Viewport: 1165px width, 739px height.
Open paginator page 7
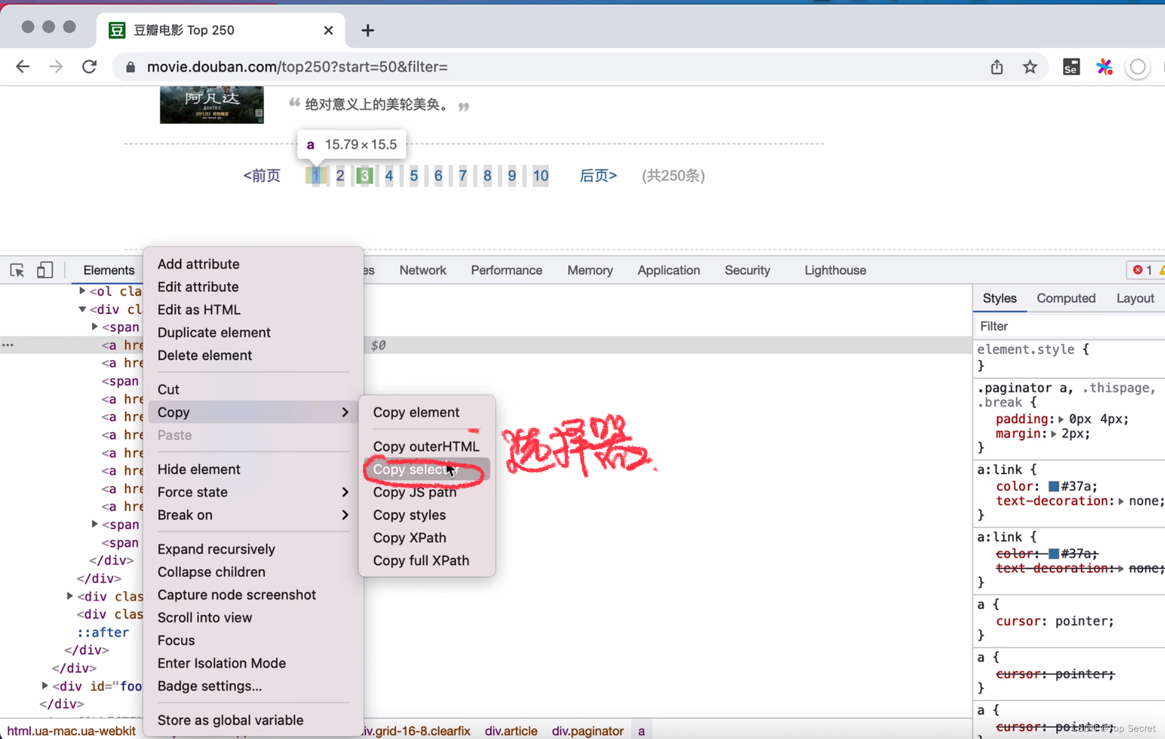click(x=463, y=176)
